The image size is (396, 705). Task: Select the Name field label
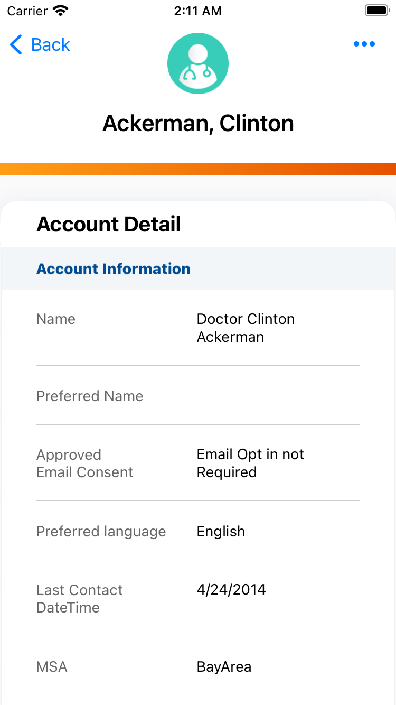coord(56,319)
